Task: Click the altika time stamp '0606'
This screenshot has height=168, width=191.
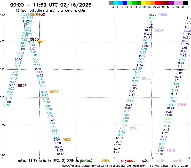Action: (x=54, y=92)
